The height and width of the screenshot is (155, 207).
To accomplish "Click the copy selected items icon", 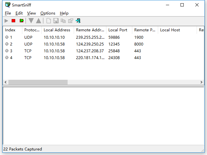I will (x=63, y=21).
